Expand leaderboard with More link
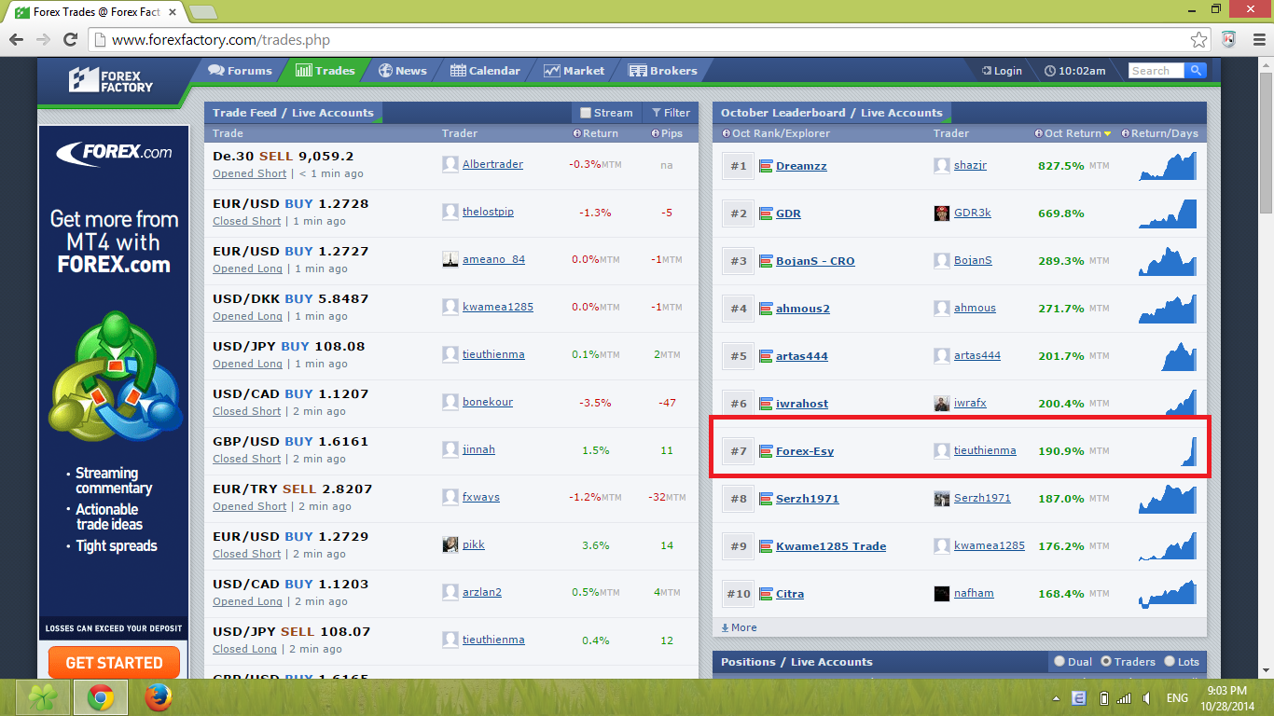 click(x=740, y=627)
